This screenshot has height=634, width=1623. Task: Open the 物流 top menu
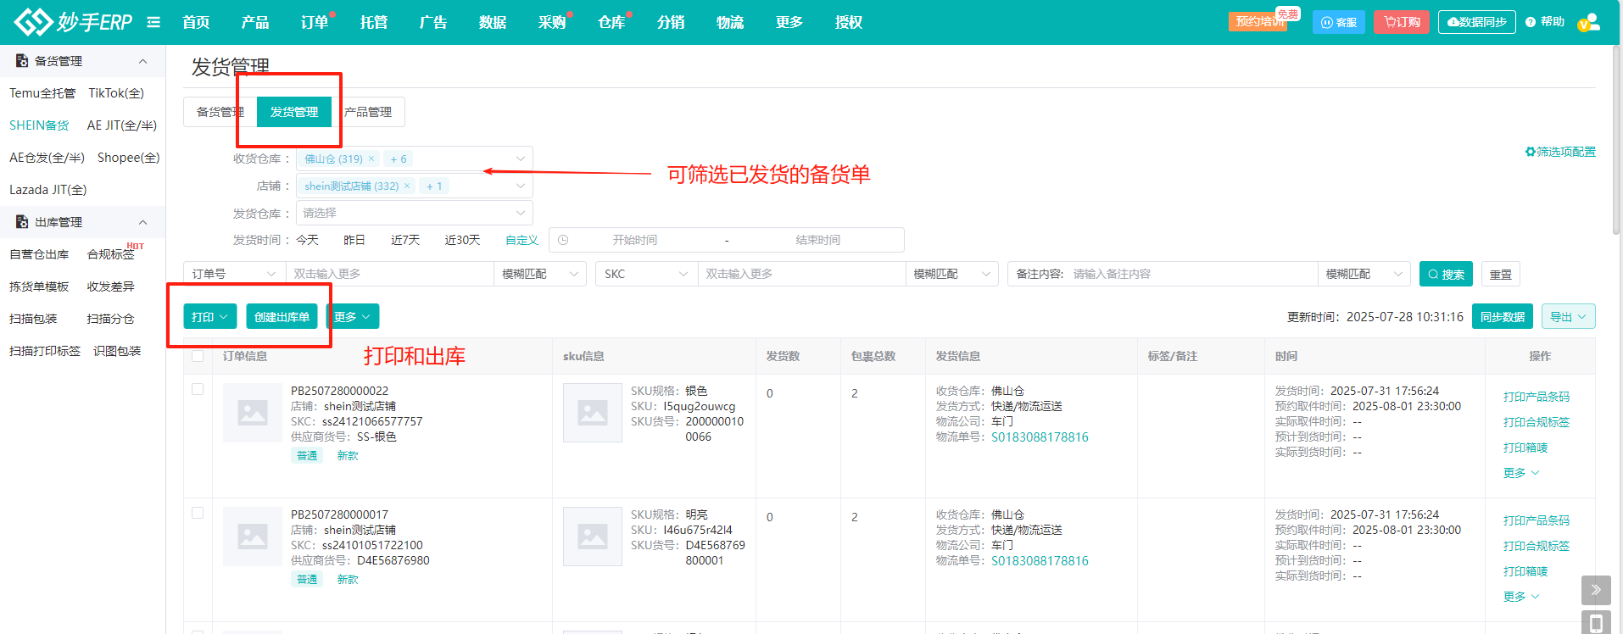(x=730, y=22)
